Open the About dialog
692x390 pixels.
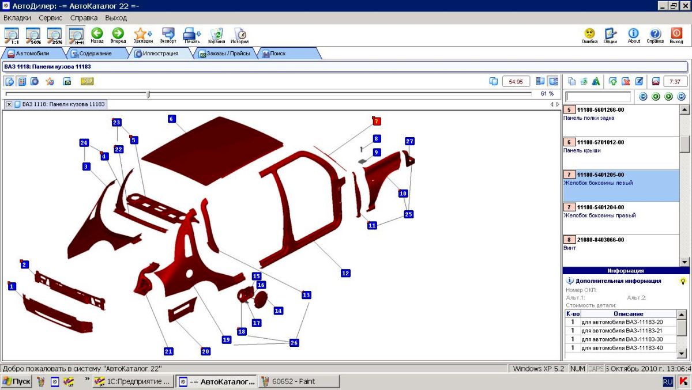[x=634, y=35]
